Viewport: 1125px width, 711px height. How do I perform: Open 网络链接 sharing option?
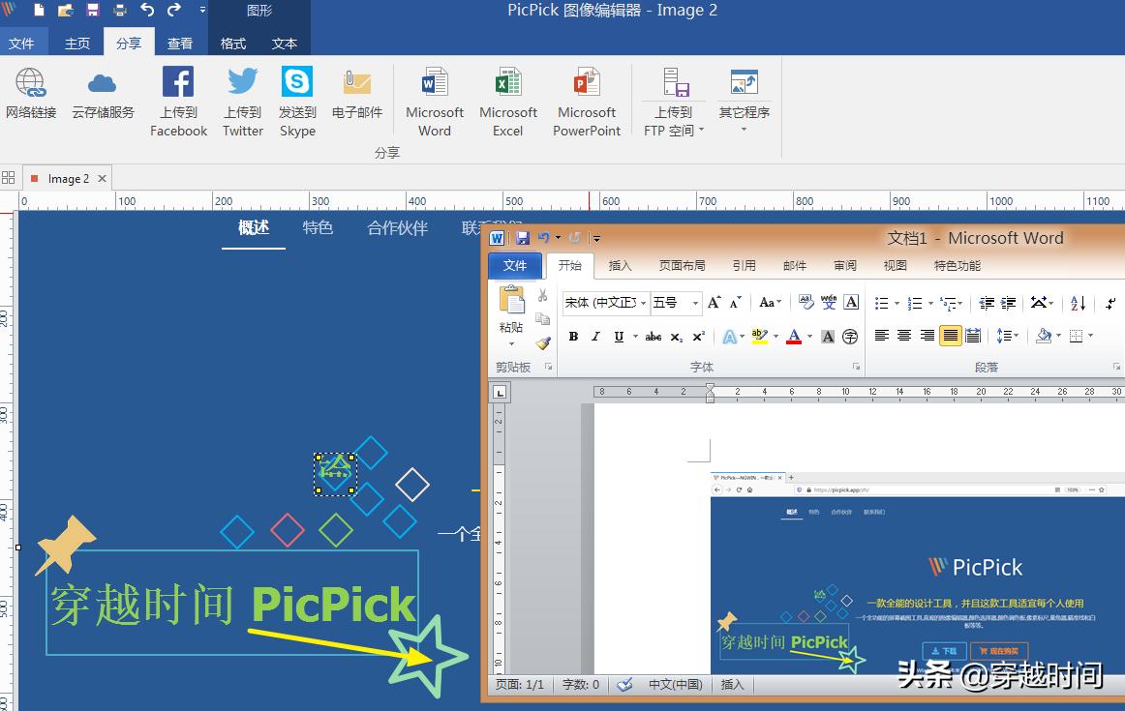[31, 97]
